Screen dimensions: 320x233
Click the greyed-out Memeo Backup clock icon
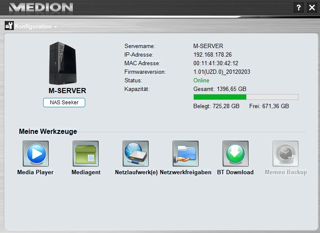click(286, 154)
